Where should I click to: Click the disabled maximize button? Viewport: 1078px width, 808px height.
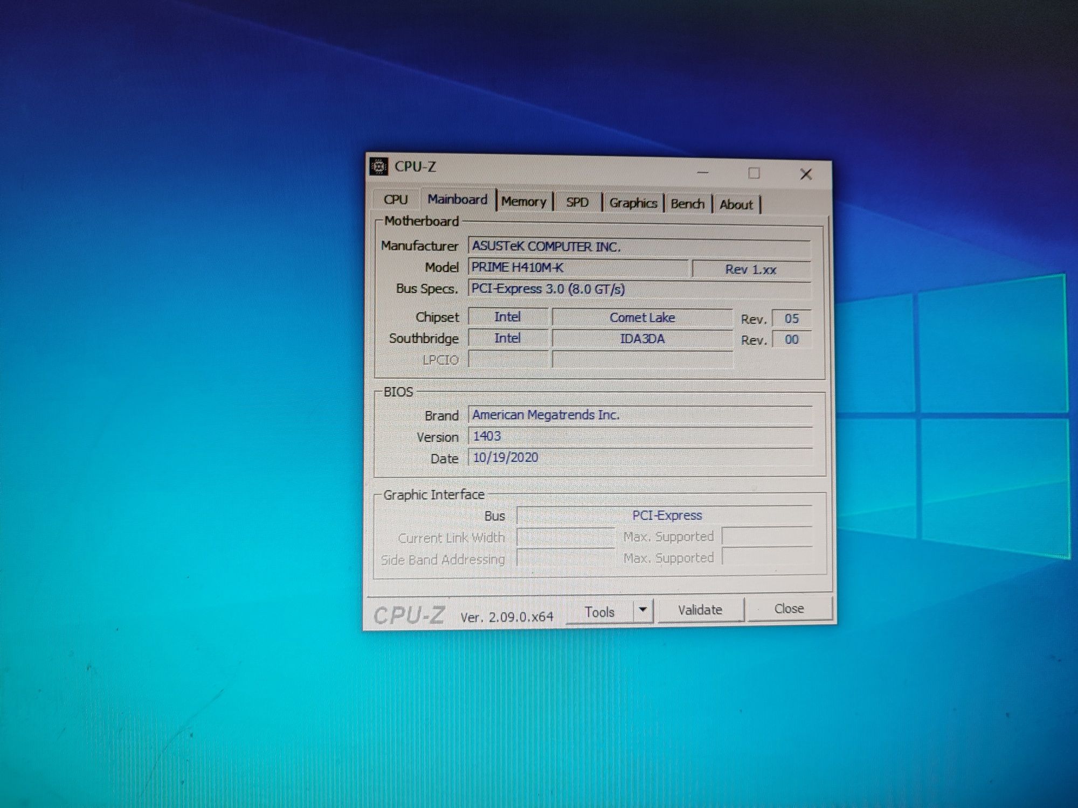pos(754,173)
